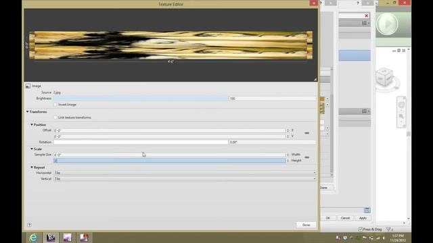The width and height of the screenshot is (433, 243).
Task: Click the asset browser icon above the Apply button
Action: click(367, 210)
